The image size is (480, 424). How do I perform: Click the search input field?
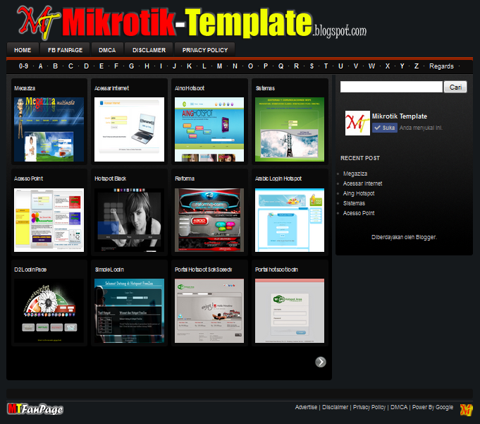[391, 87]
